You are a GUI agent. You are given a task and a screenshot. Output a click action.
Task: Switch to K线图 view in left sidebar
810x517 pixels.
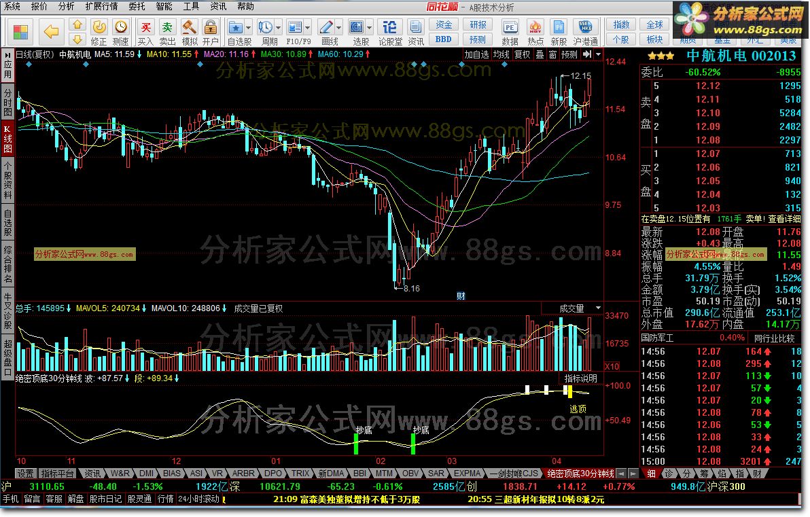coord(7,139)
